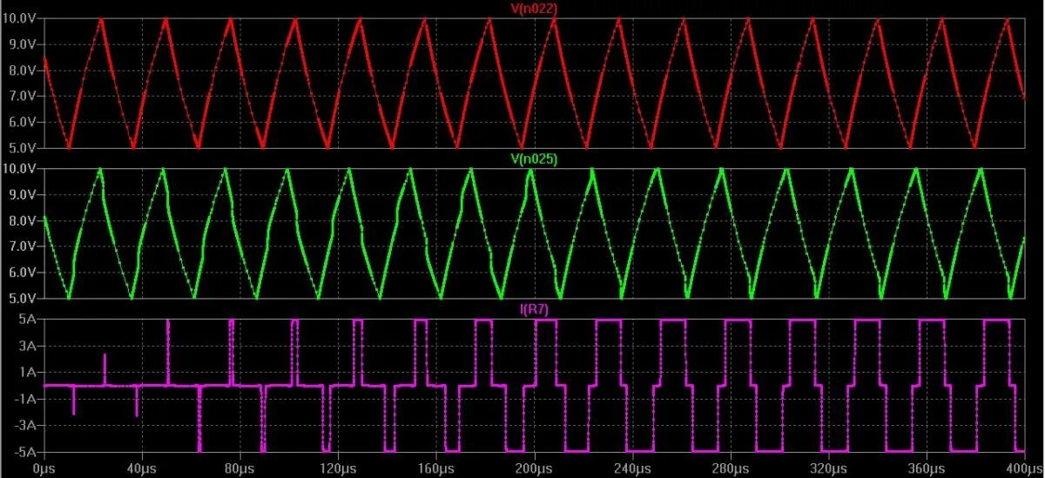The image size is (1045, 478).
Task: Click the 5A axis label on I(R7) pane
Action: point(29,320)
